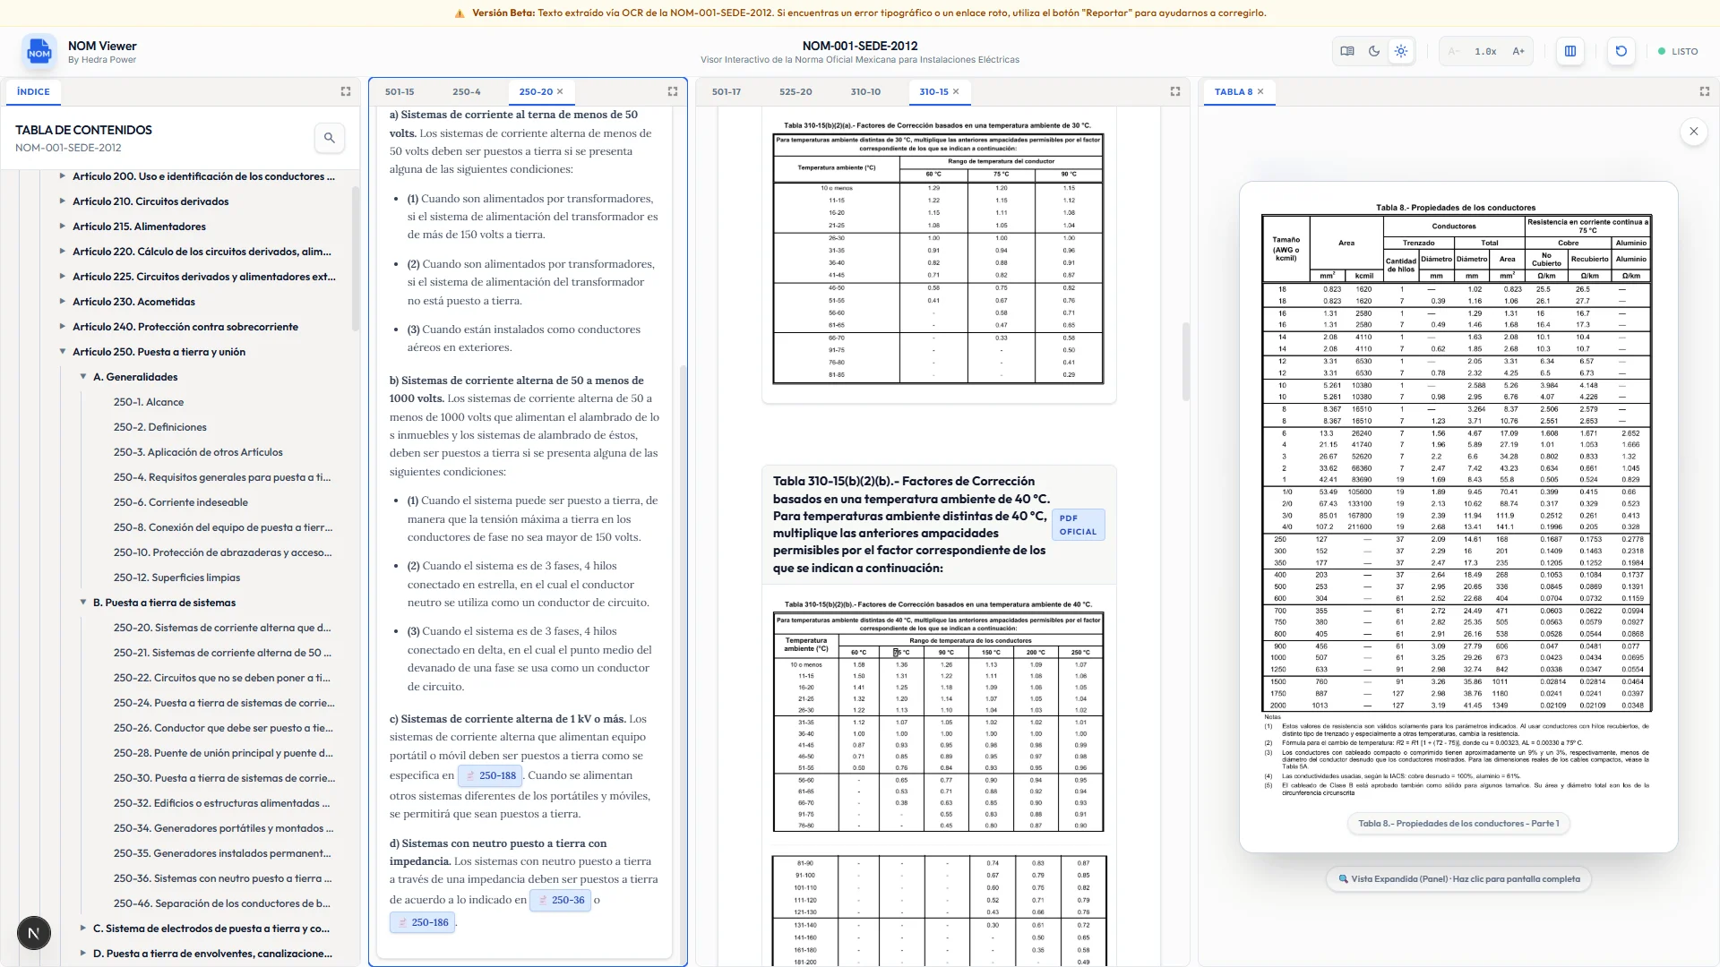Expand Artículo 230. Acometidas
This screenshot has width=1720, height=967.
pos(62,302)
